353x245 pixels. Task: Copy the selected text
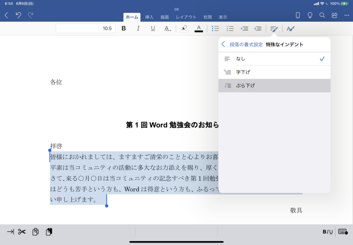tap(36, 232)
